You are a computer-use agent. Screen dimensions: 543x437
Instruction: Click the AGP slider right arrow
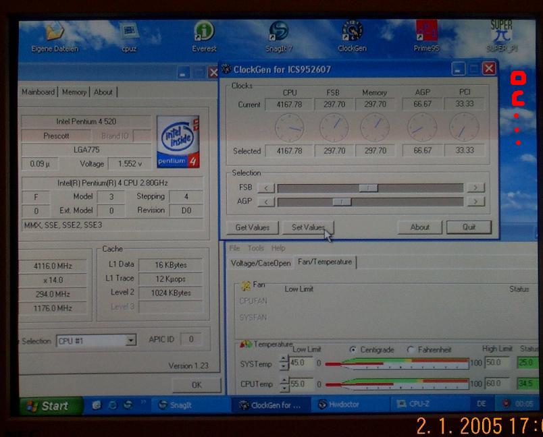tap(476, 201)
